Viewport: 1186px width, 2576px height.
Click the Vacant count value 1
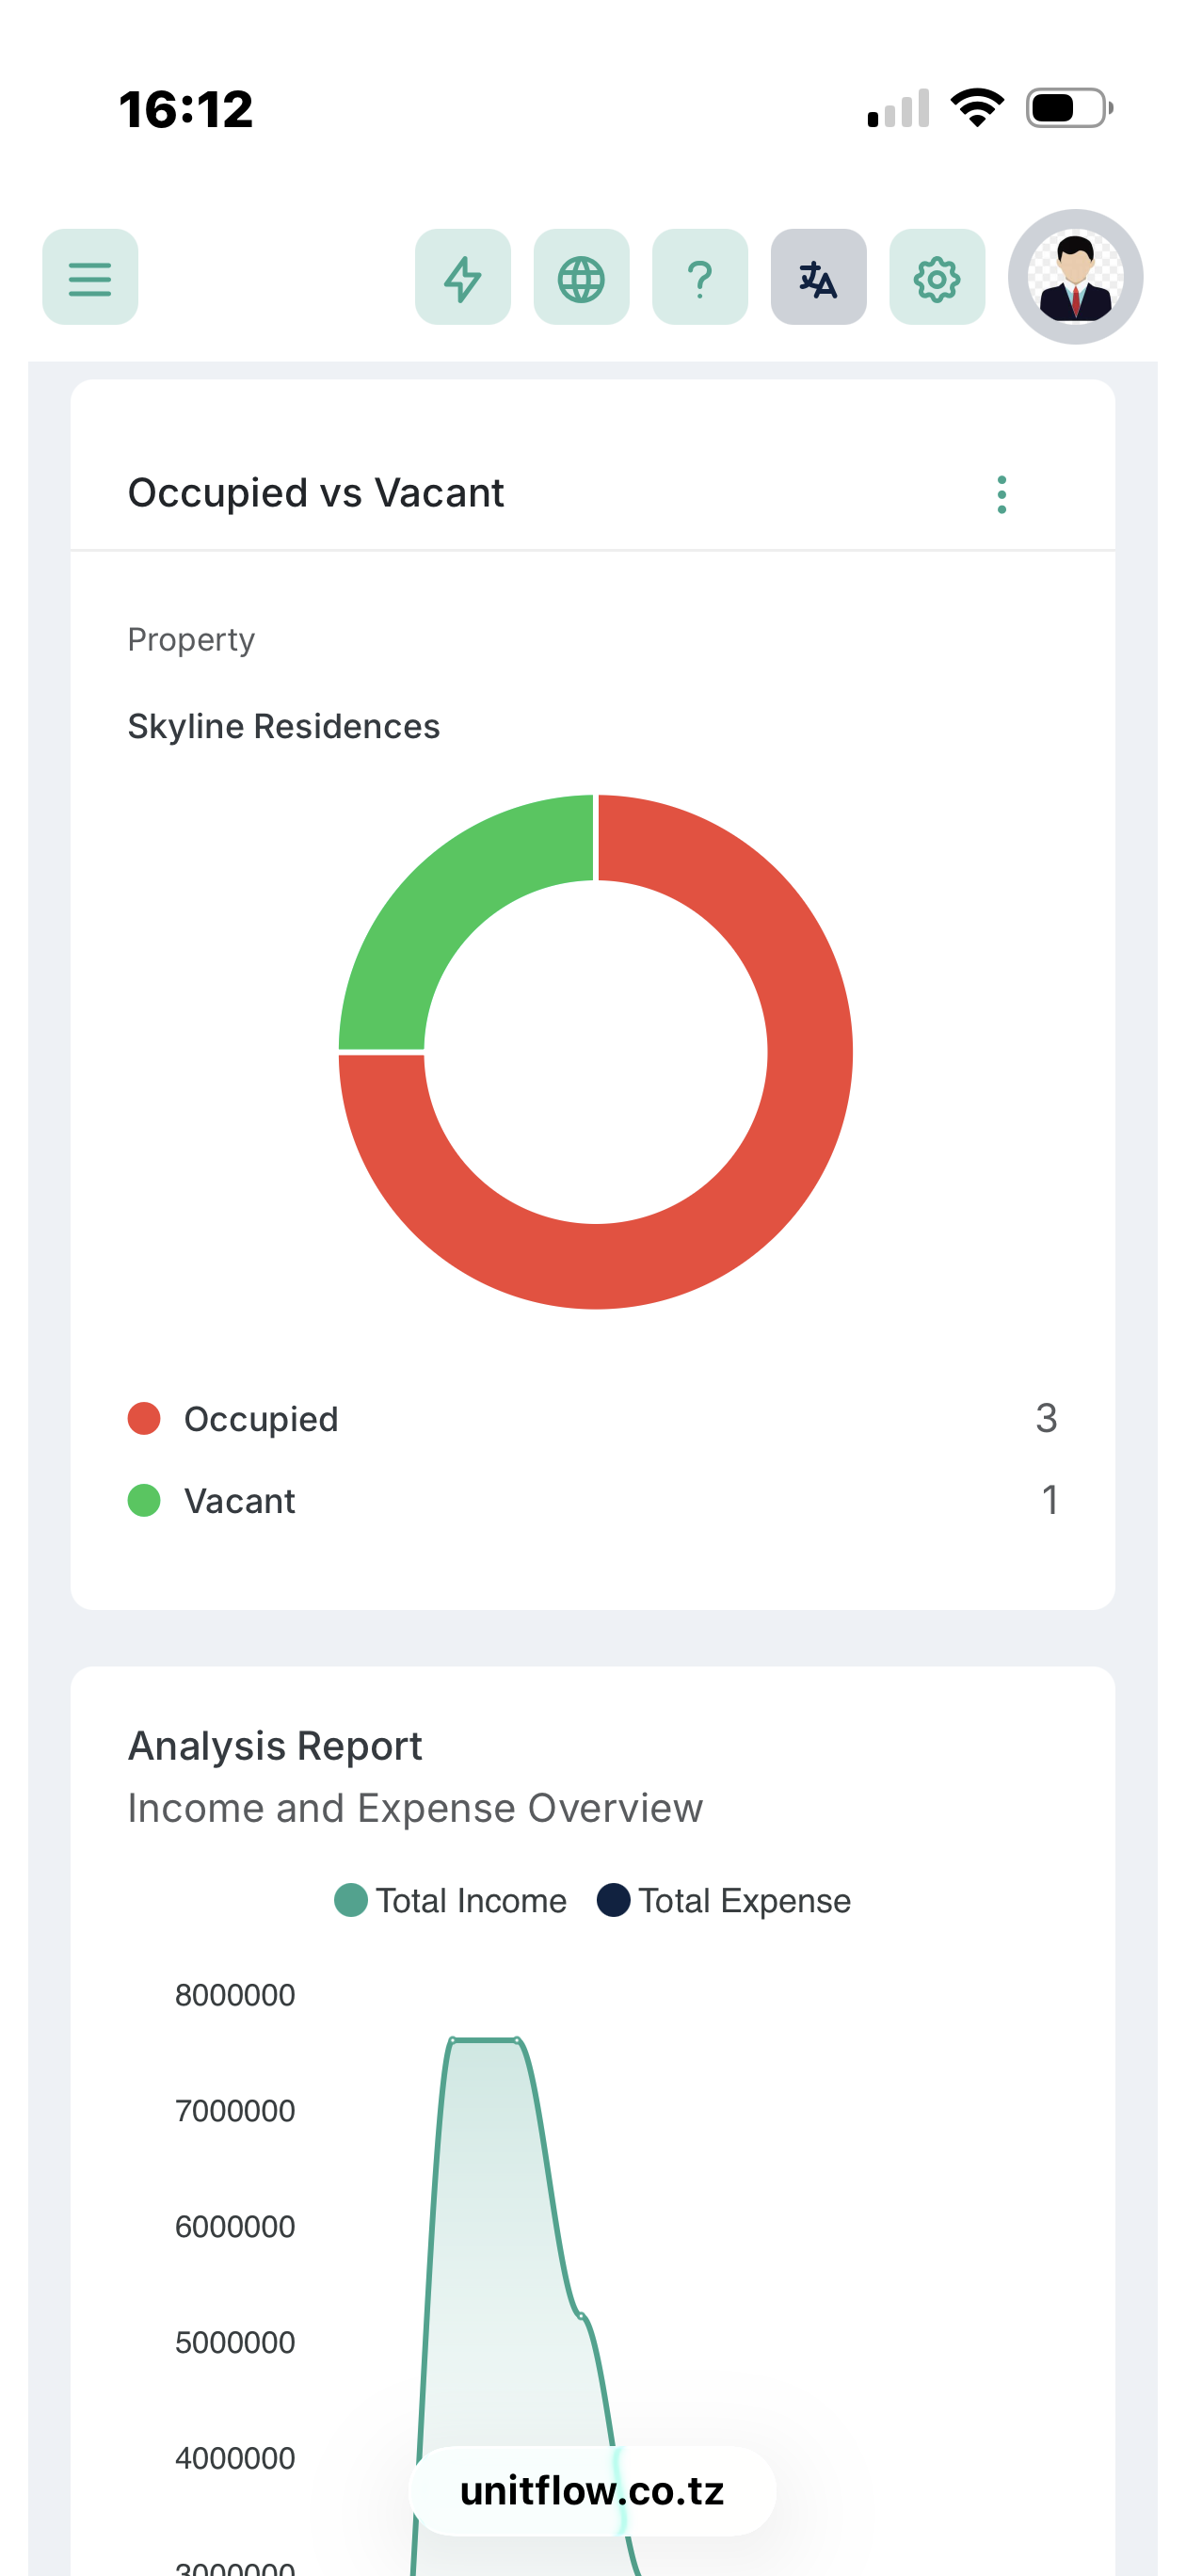coord(1049,1501)
